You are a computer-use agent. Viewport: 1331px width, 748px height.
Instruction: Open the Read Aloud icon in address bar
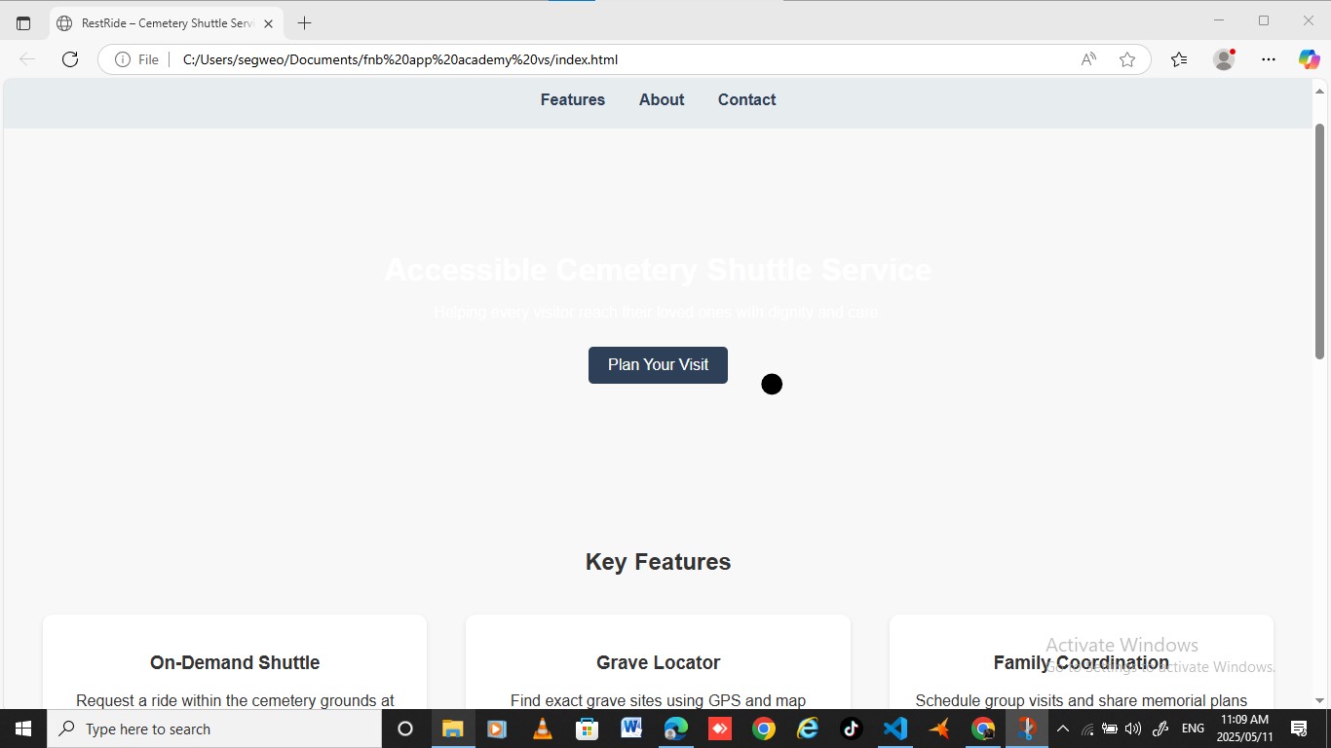tap(1088, 59)
